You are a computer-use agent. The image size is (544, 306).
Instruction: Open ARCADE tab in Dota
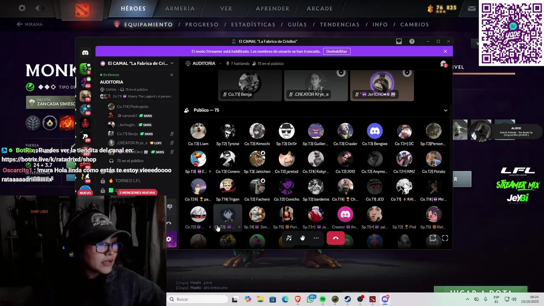(320, 8)
